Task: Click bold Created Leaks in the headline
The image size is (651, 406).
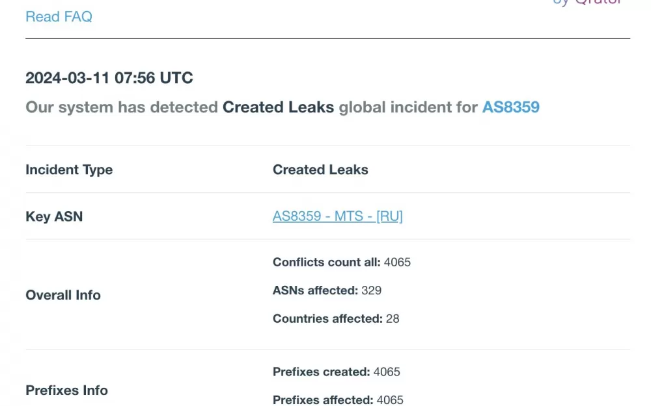Action: coord(278,107)
